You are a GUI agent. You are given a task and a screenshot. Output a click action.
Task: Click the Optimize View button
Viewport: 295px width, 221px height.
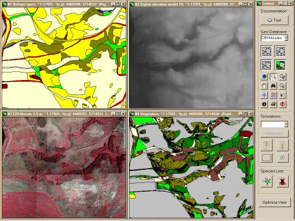[x=274, y=203]
